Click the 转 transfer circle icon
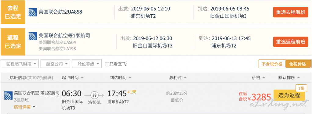Image resolution: width=312 pixels, height=114 pixels. 94,95
